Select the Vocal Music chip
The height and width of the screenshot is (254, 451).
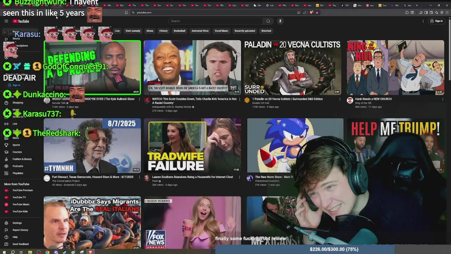pyautogui.click(x=221, y=31)
